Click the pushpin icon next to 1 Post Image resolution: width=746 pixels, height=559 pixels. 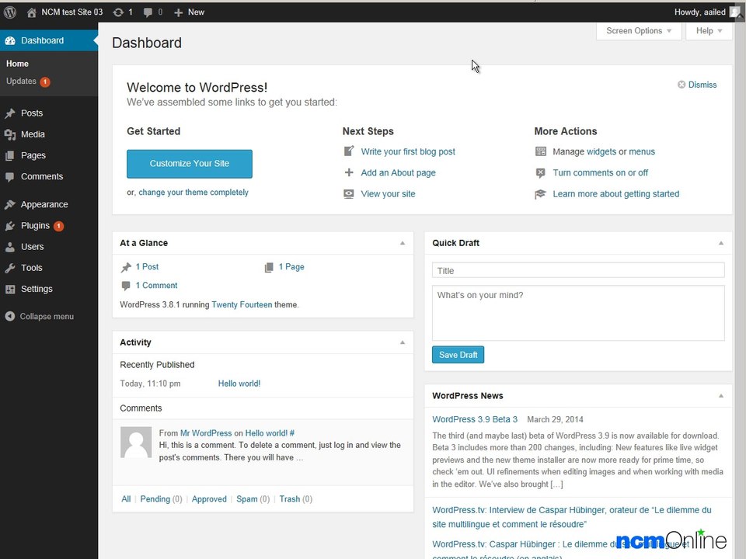click(126, 268)
